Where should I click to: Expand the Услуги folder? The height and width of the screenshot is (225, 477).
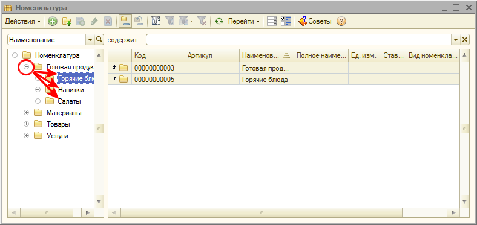[26, 136]
